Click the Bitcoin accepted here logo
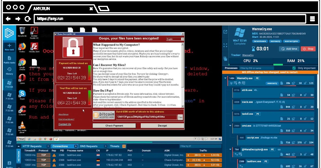 104,115
